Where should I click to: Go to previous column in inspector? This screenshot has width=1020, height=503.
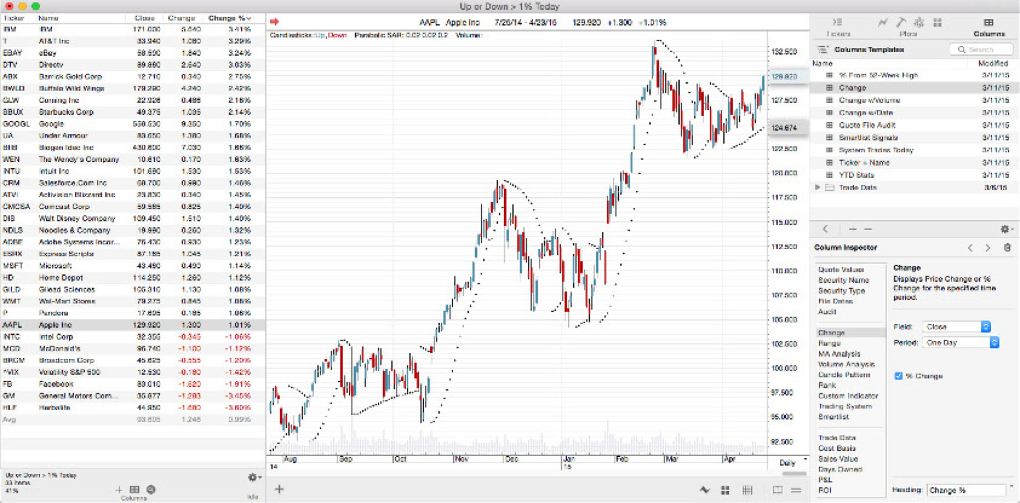(x=970, y=248)
